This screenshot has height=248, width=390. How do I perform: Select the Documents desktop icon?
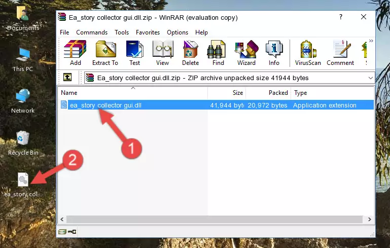point(23,18)
